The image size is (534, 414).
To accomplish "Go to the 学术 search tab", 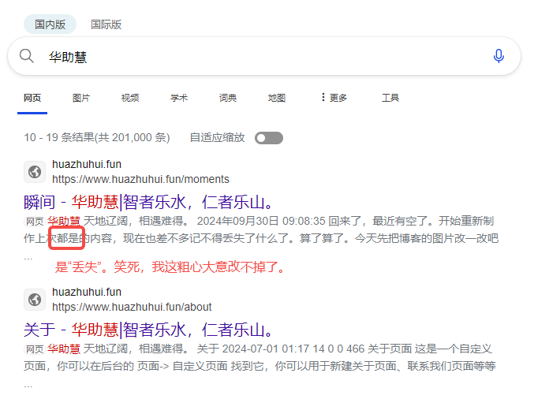I will pyautogui.click(x=179, y=98).
